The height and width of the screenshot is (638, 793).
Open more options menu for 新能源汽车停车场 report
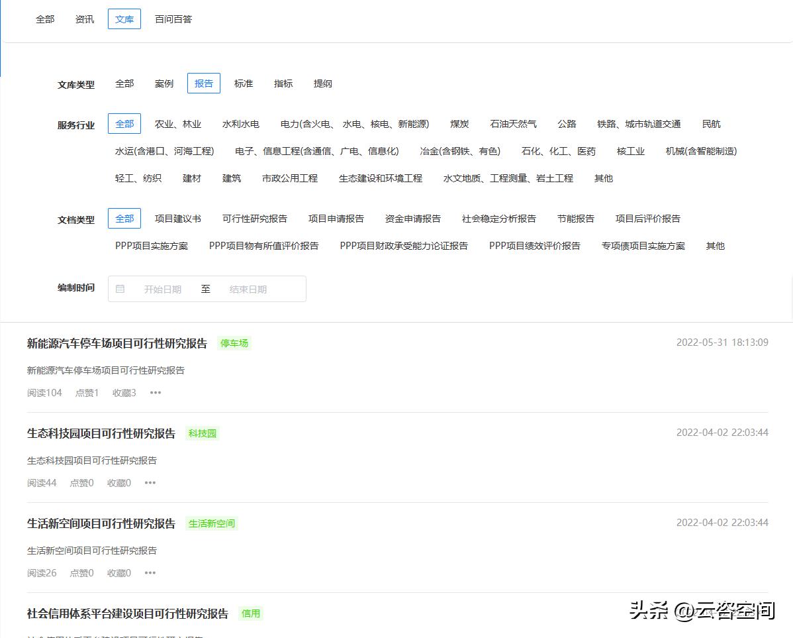[x=155, y=392]
